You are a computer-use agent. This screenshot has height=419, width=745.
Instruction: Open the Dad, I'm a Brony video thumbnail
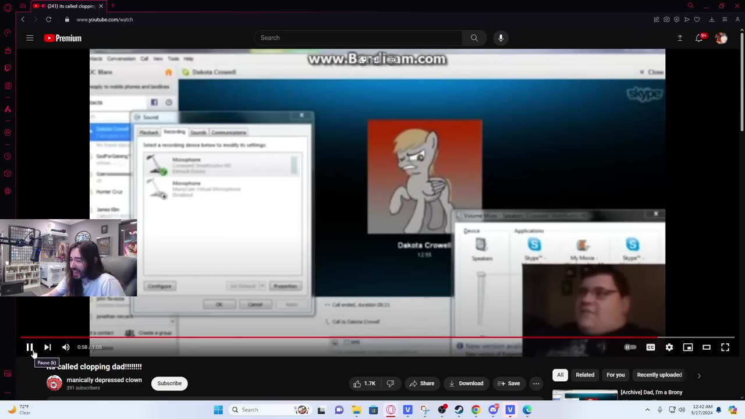pyautogui.click(x=585, y=395)
